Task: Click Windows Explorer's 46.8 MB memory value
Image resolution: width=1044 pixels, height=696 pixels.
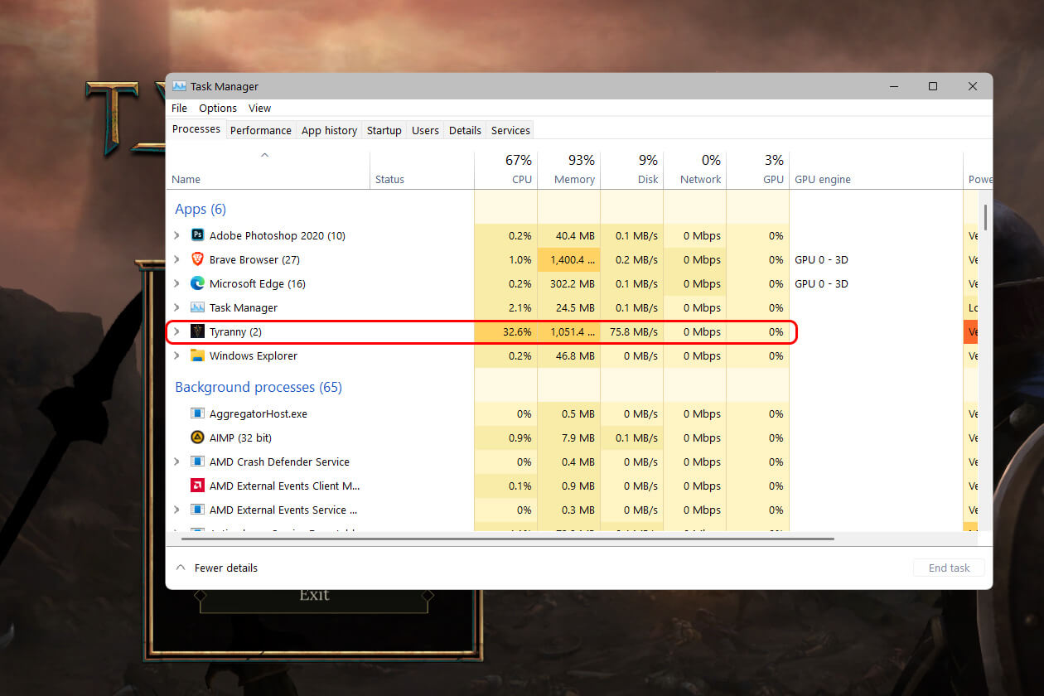Action: point(577,355)
